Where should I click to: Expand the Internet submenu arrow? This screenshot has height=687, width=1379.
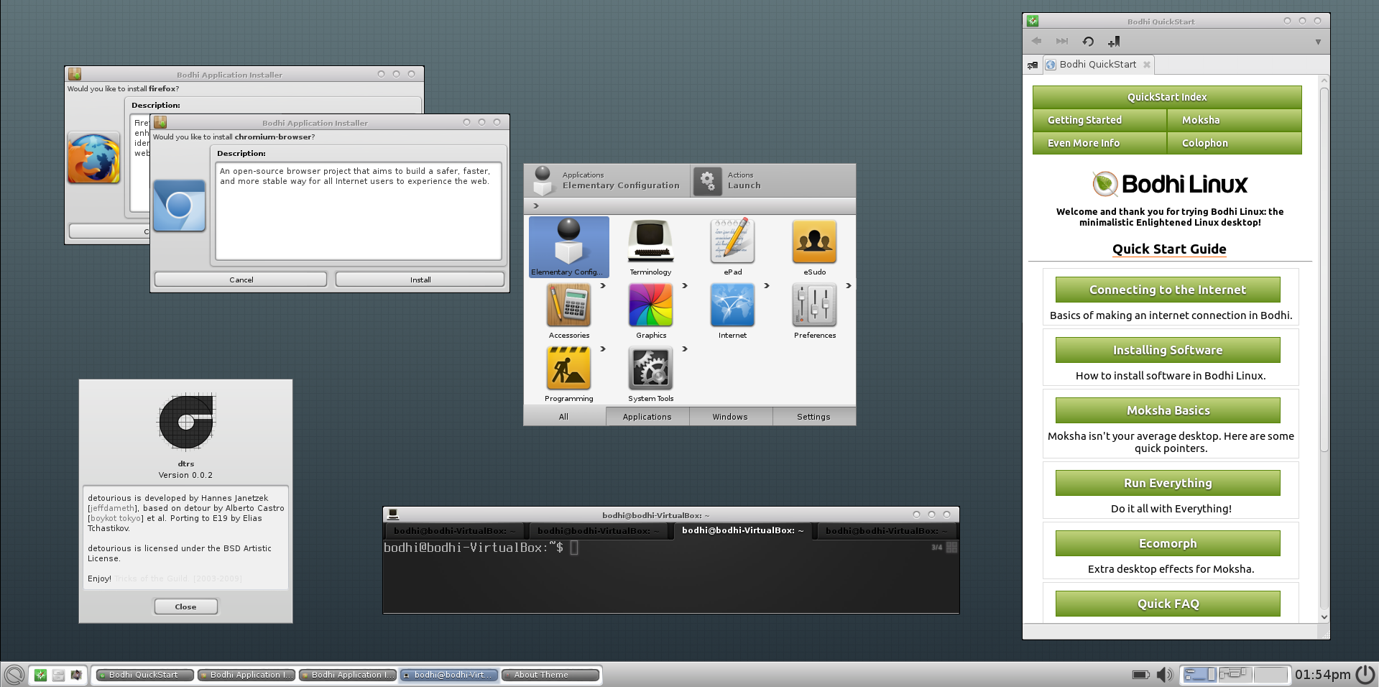tap(767, 286)
